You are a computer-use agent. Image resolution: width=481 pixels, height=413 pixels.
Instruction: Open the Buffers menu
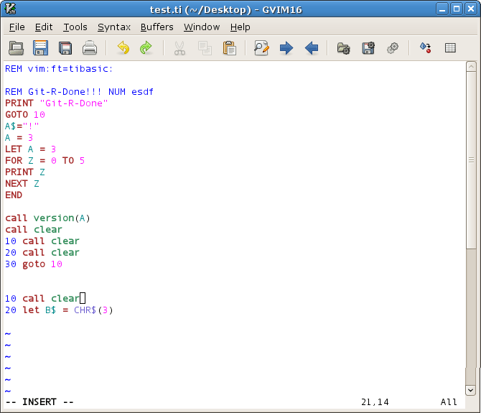157,27
